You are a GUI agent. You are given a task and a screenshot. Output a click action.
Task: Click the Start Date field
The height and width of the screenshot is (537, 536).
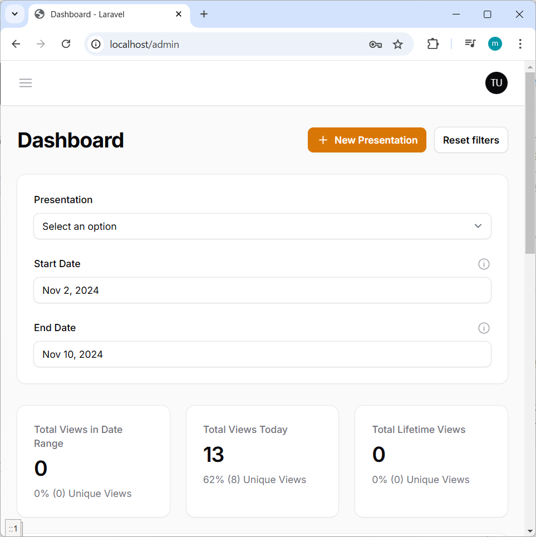pyautogui.click(x=262, y=290)
